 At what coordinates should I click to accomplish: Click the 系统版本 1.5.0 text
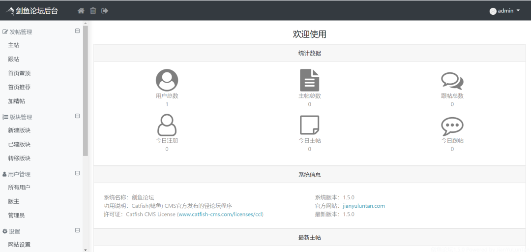click(335, 197)
